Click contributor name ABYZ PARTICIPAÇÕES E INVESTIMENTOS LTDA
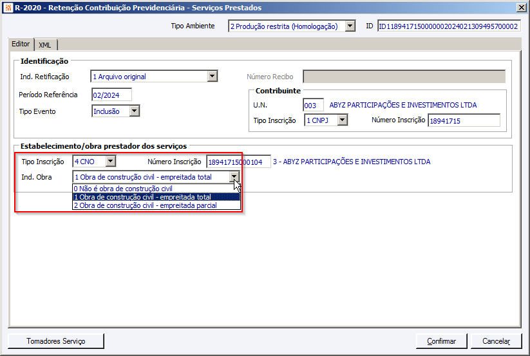The width and height of the screenshot is (530, 356). point(403,105)
